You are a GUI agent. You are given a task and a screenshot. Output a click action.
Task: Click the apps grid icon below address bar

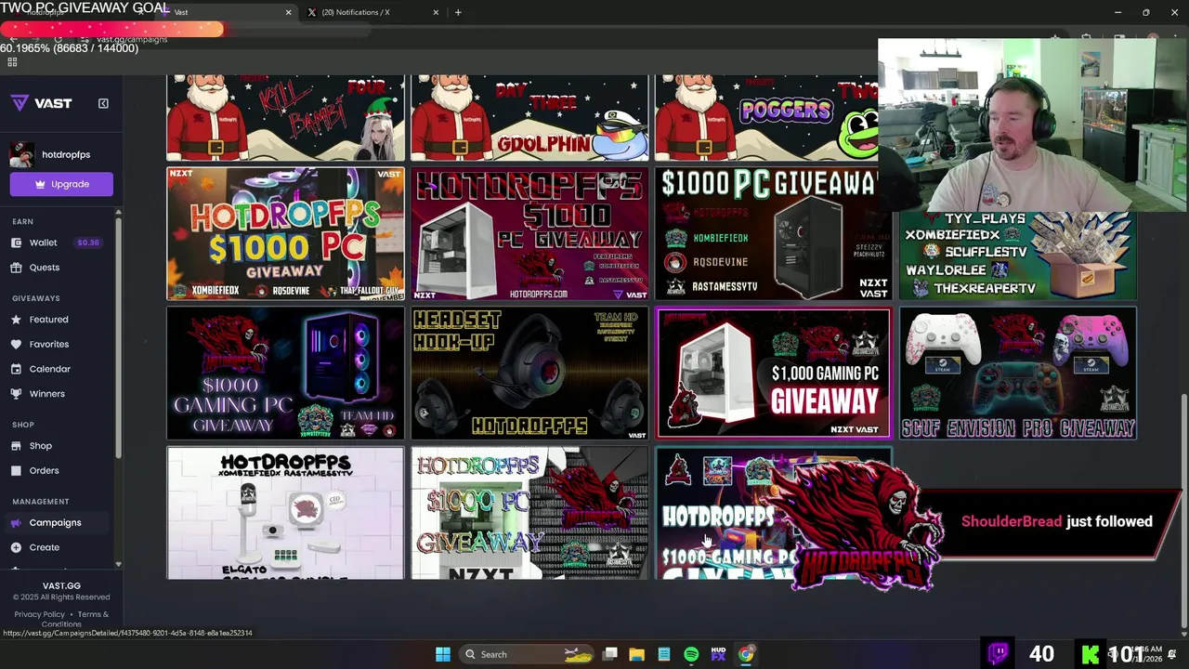click(12, 62)
